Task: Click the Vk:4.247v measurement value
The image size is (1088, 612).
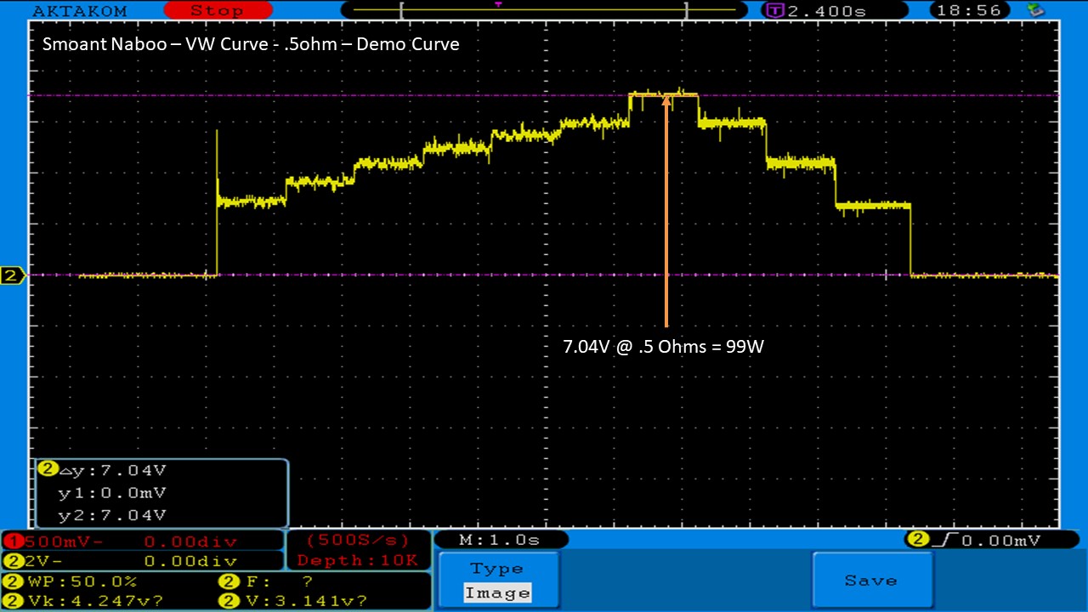Action: 94,602
